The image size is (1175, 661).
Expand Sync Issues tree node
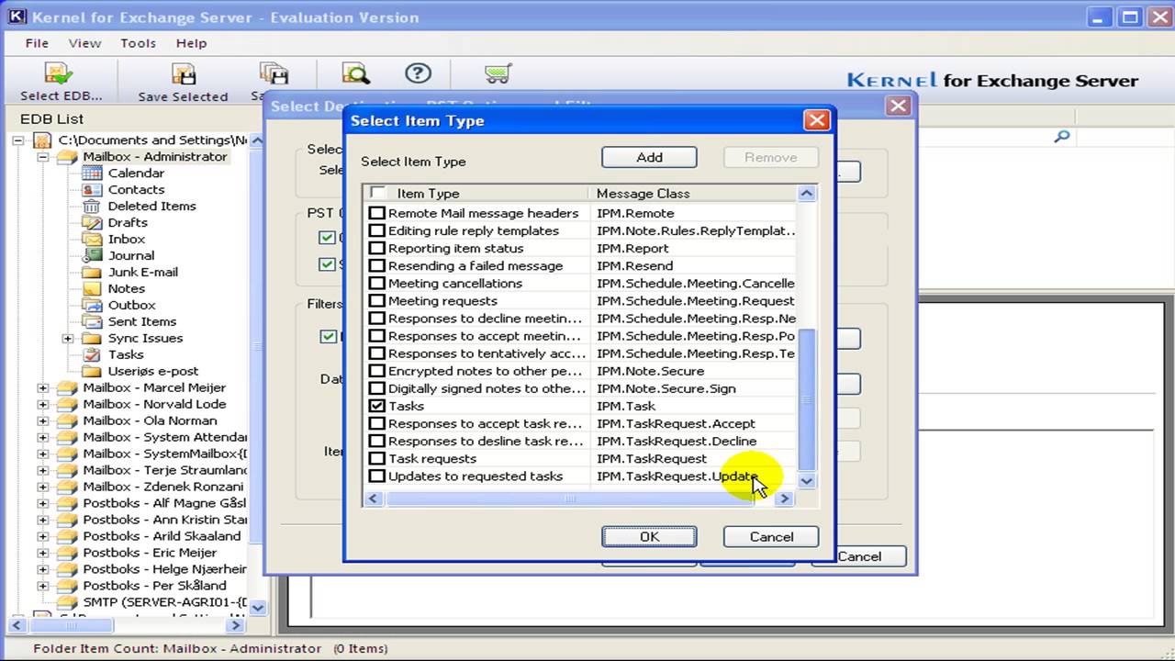68,339
